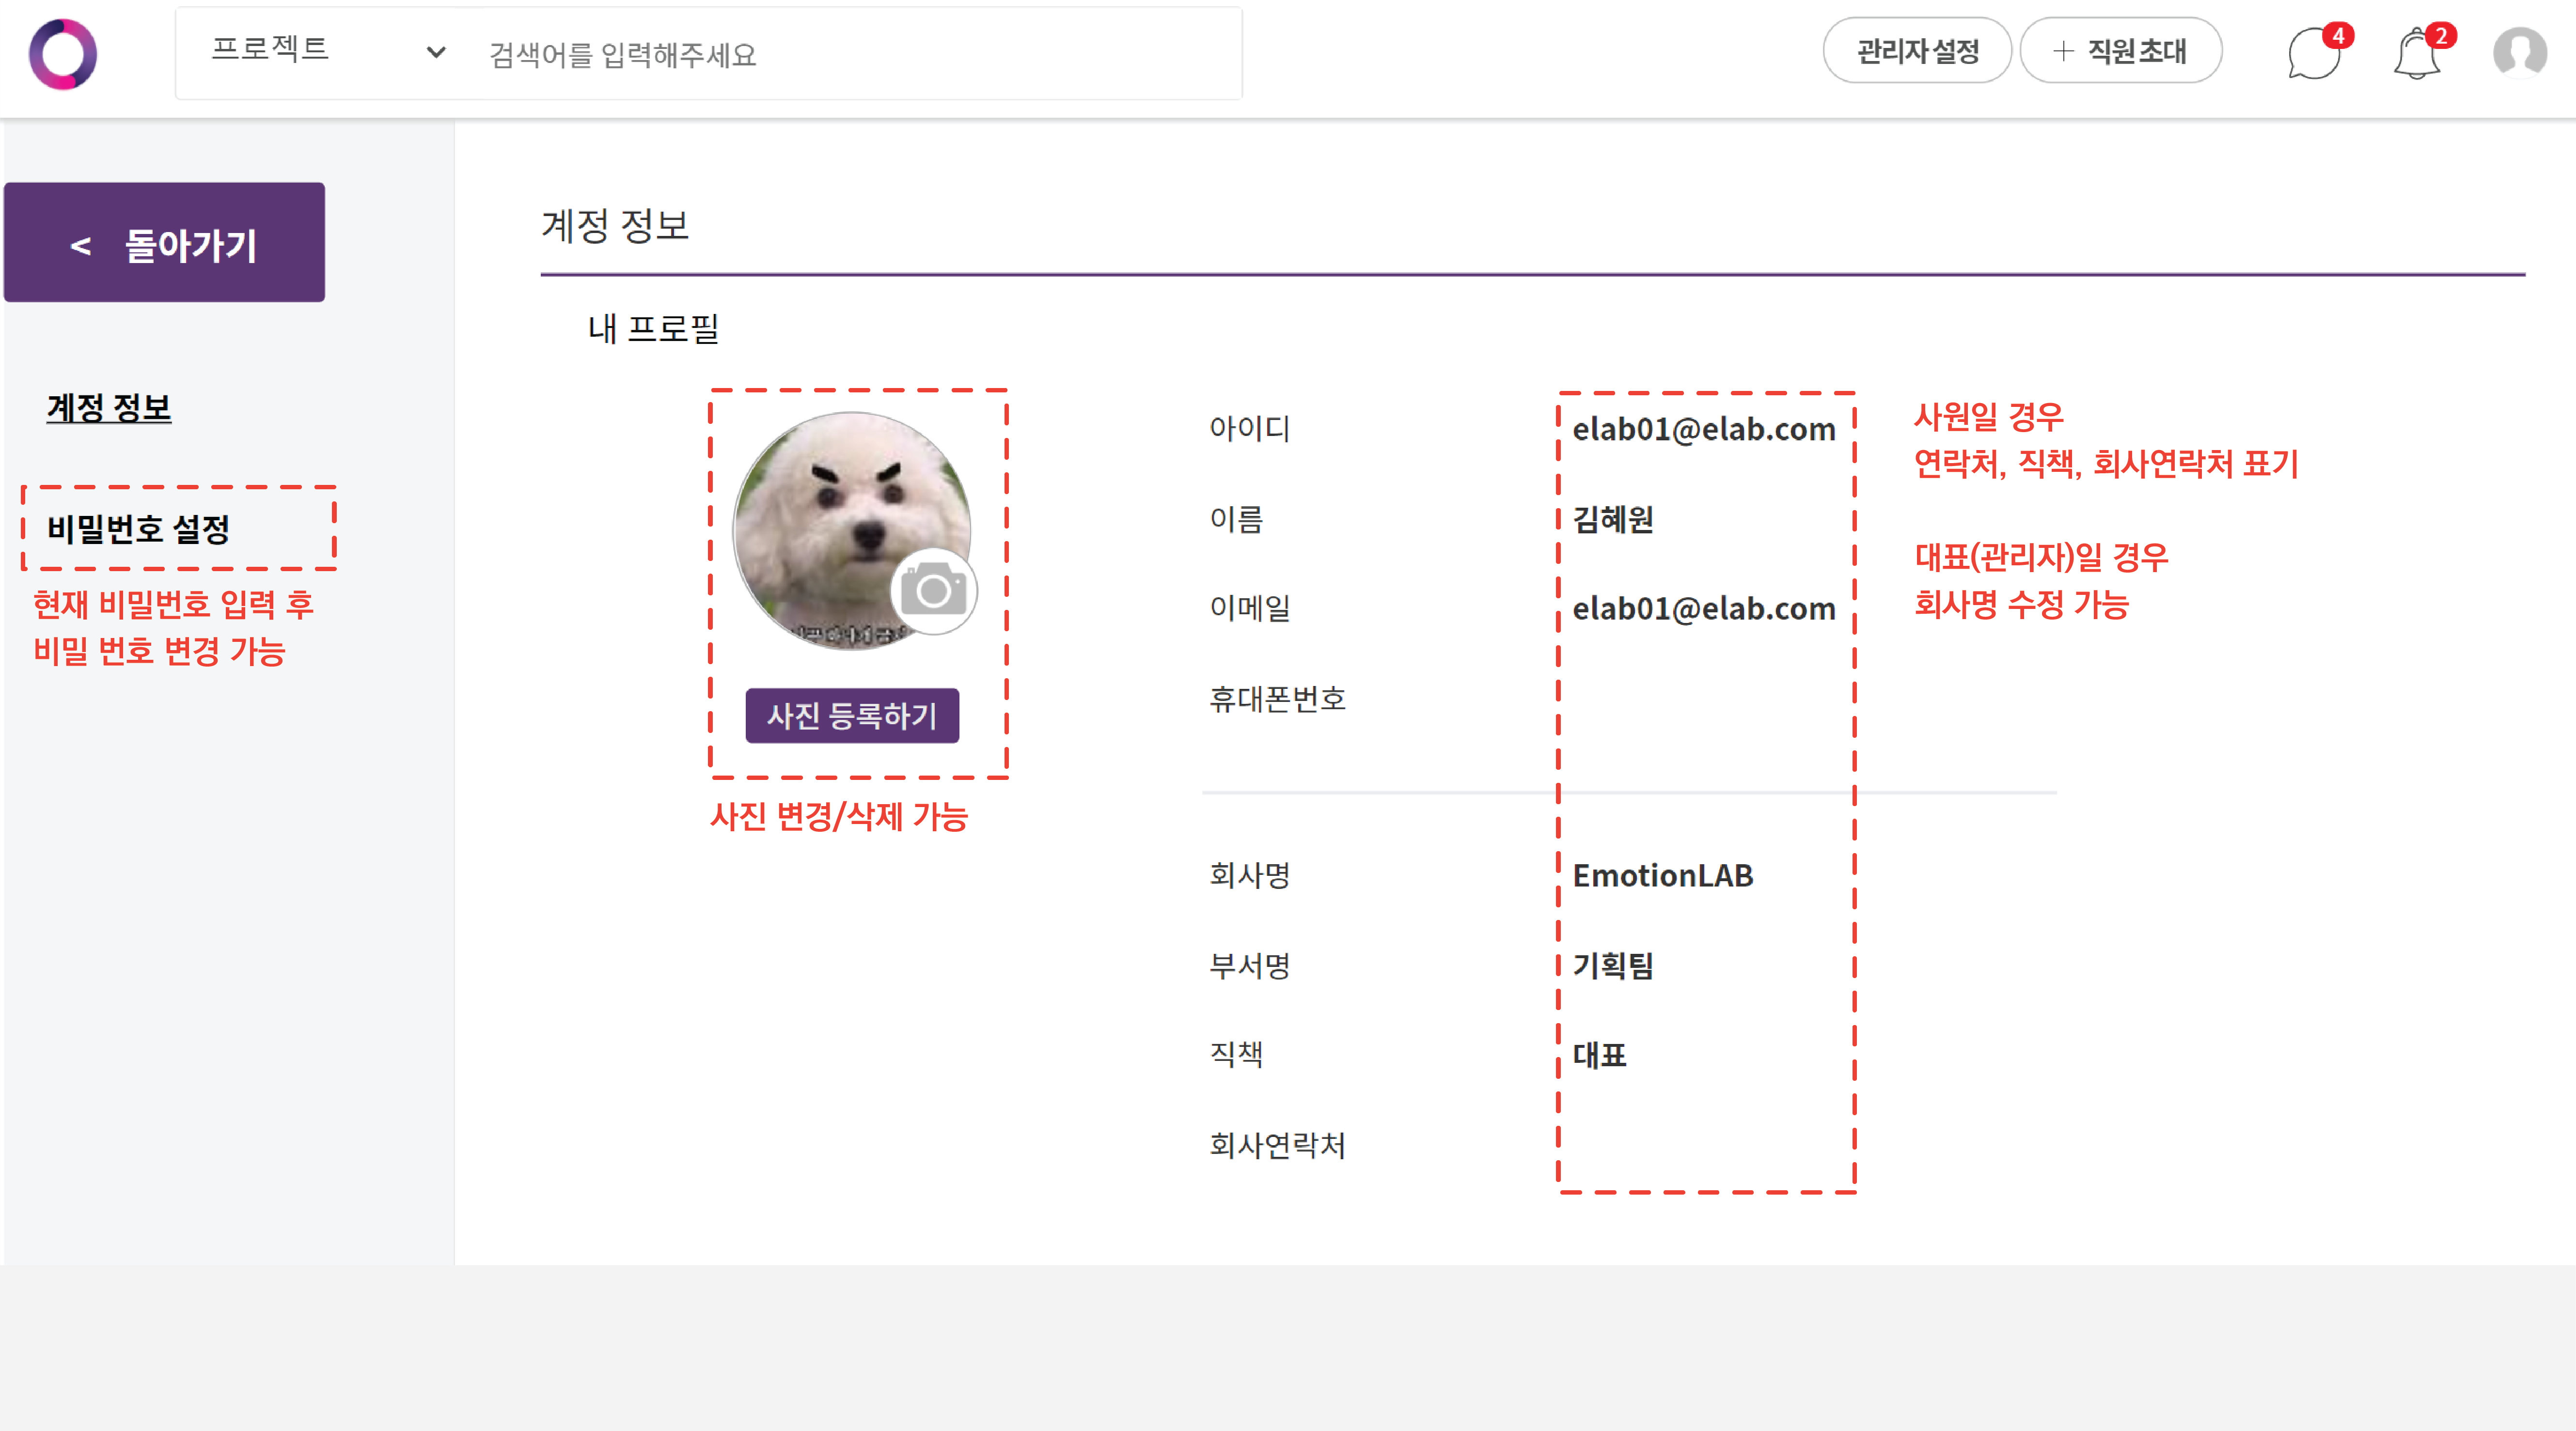
Task: Click the EmotionLAB company name value
Action: click(x=1662, y=875)
